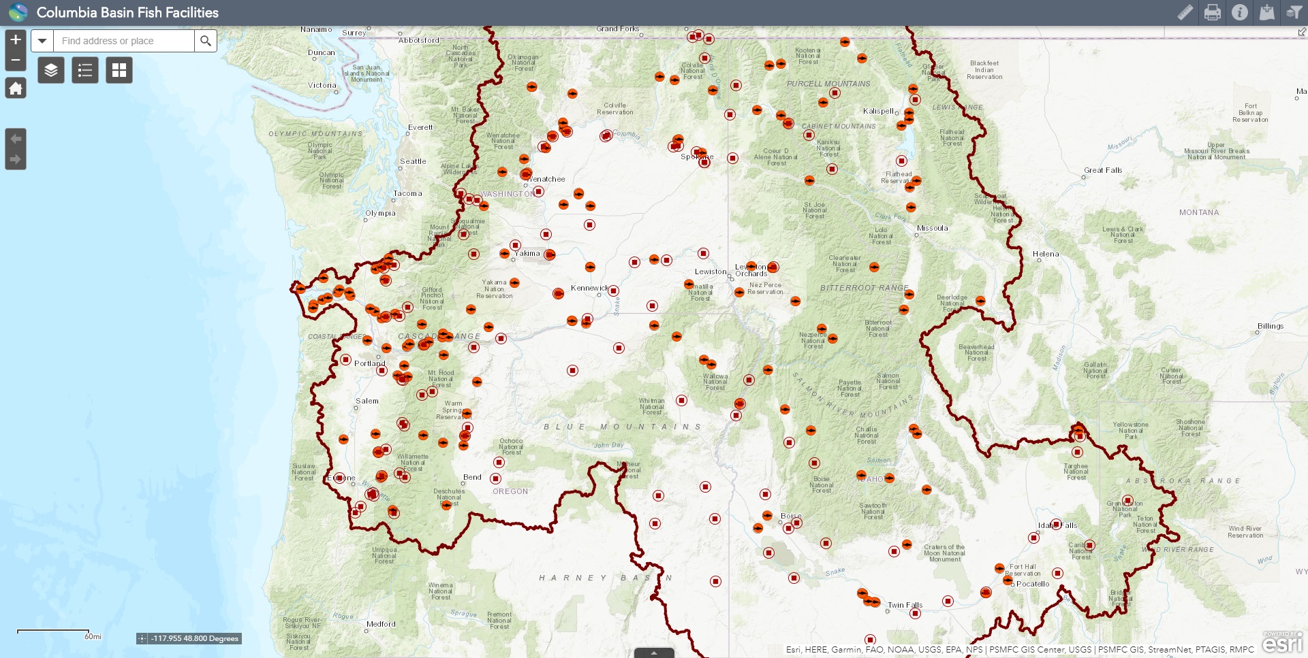Click the Tacoma city label
Image resolution: width=1308 pixels, height=658 pixels.
[x=407, y=193]
